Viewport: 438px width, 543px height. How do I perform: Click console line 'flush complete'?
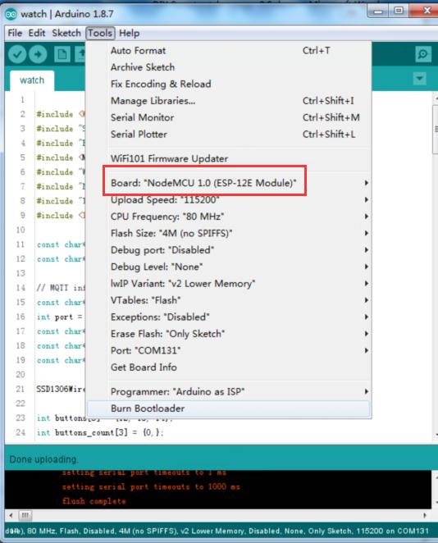click(x=94, y=501)
